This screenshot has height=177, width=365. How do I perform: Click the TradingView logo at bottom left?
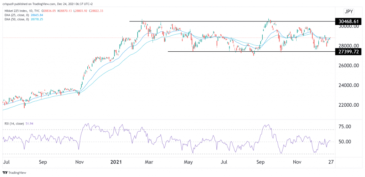(x=14, y=173)
